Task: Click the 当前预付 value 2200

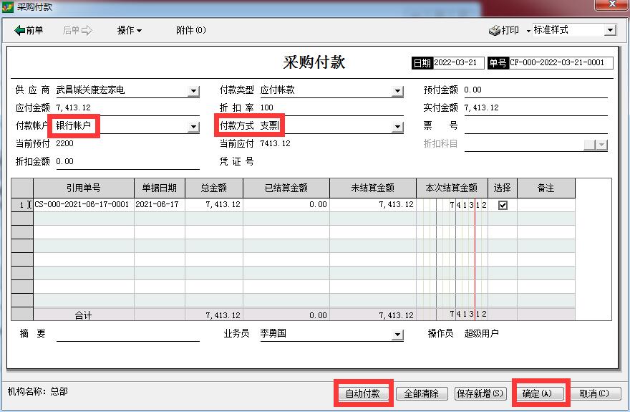Action: click(x=64, y=143)
